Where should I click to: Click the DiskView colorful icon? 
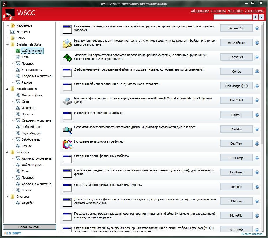click(67, 144)
